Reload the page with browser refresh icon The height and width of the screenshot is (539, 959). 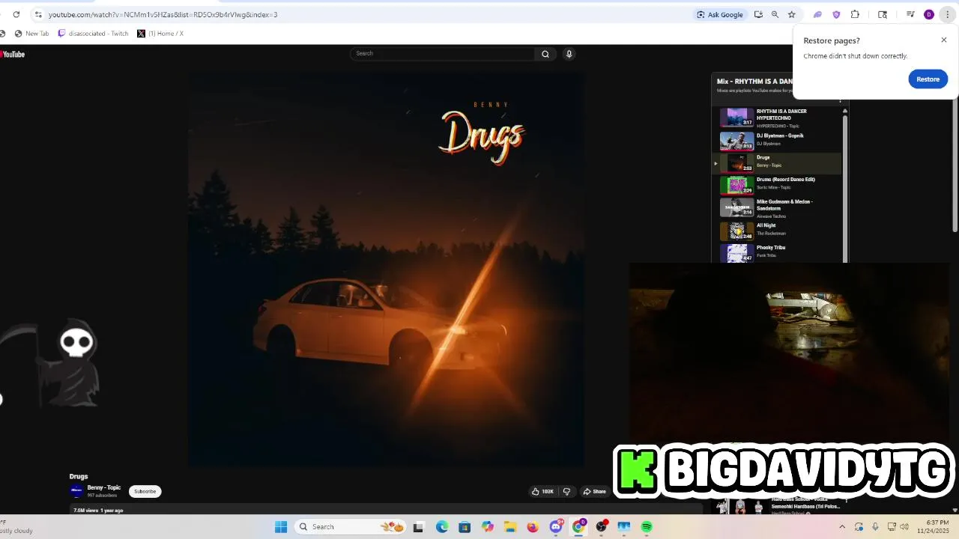click(x=16, y=14)
